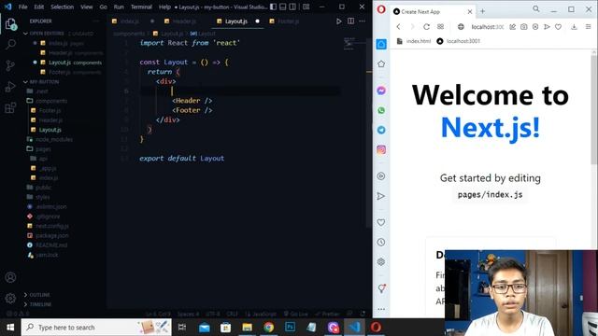Screen dimensions: 598x336
Task: Open the Terminal menu
Action: 141,7
